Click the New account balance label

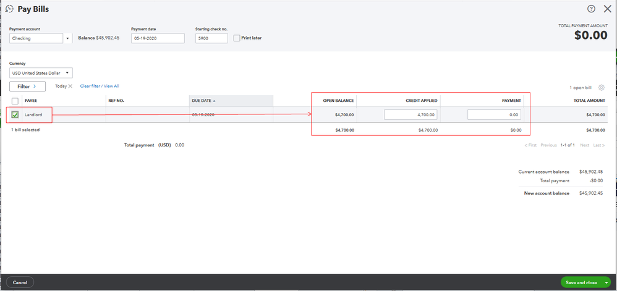coord(547,193)
